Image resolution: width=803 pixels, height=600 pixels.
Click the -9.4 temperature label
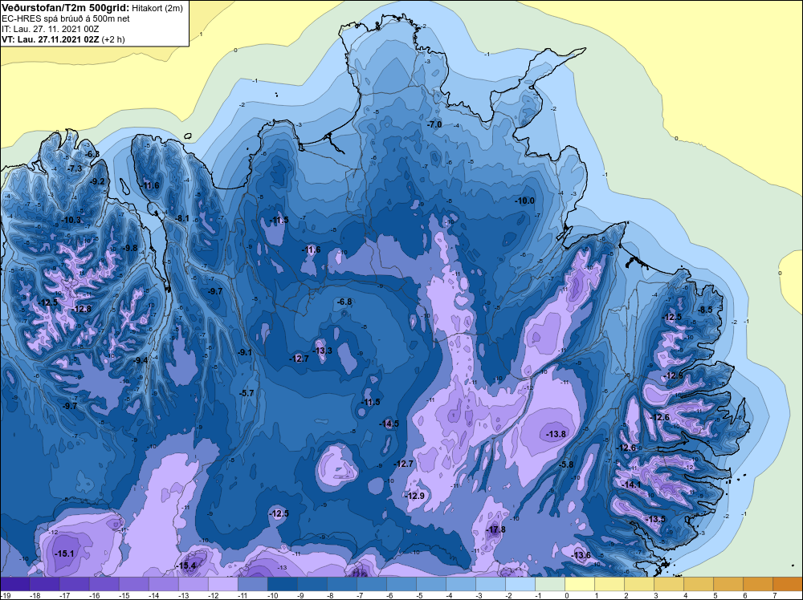(x=141, y=361)
